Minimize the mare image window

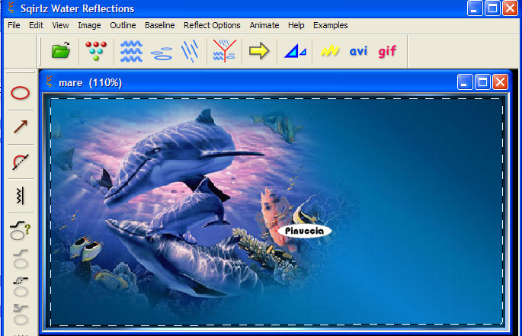point(465,82)
